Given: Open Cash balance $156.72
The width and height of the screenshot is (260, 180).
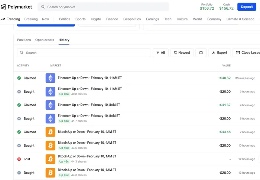Looking at the screenshot, I should coord(226,7).
